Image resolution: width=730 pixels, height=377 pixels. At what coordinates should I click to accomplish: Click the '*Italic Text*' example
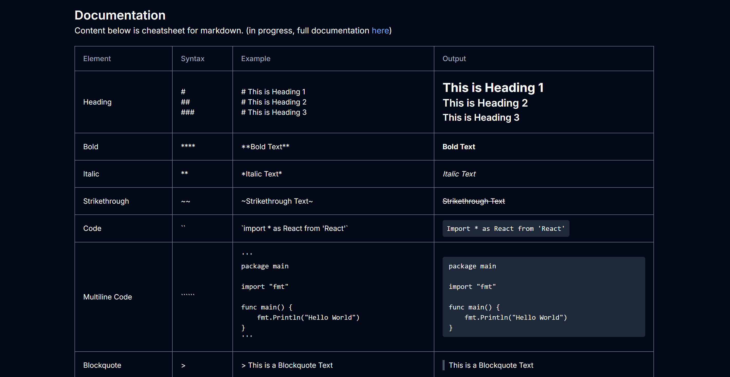click(261, 174)
